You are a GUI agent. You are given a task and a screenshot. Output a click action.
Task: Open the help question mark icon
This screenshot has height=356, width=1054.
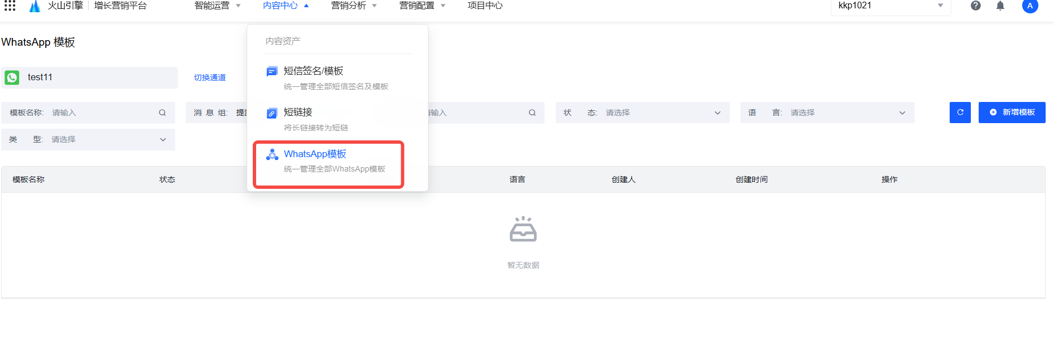pyautogui.click(x=975, y=6)
